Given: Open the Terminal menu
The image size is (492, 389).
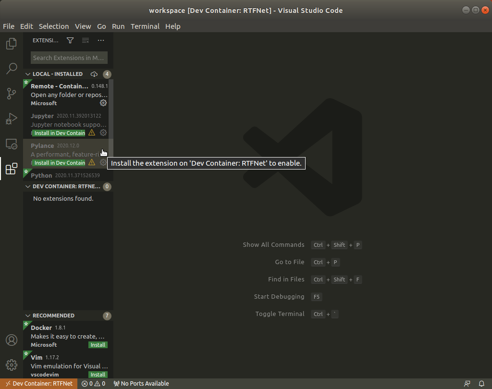Looking at the screenshot, I should (x=145, y=26).
